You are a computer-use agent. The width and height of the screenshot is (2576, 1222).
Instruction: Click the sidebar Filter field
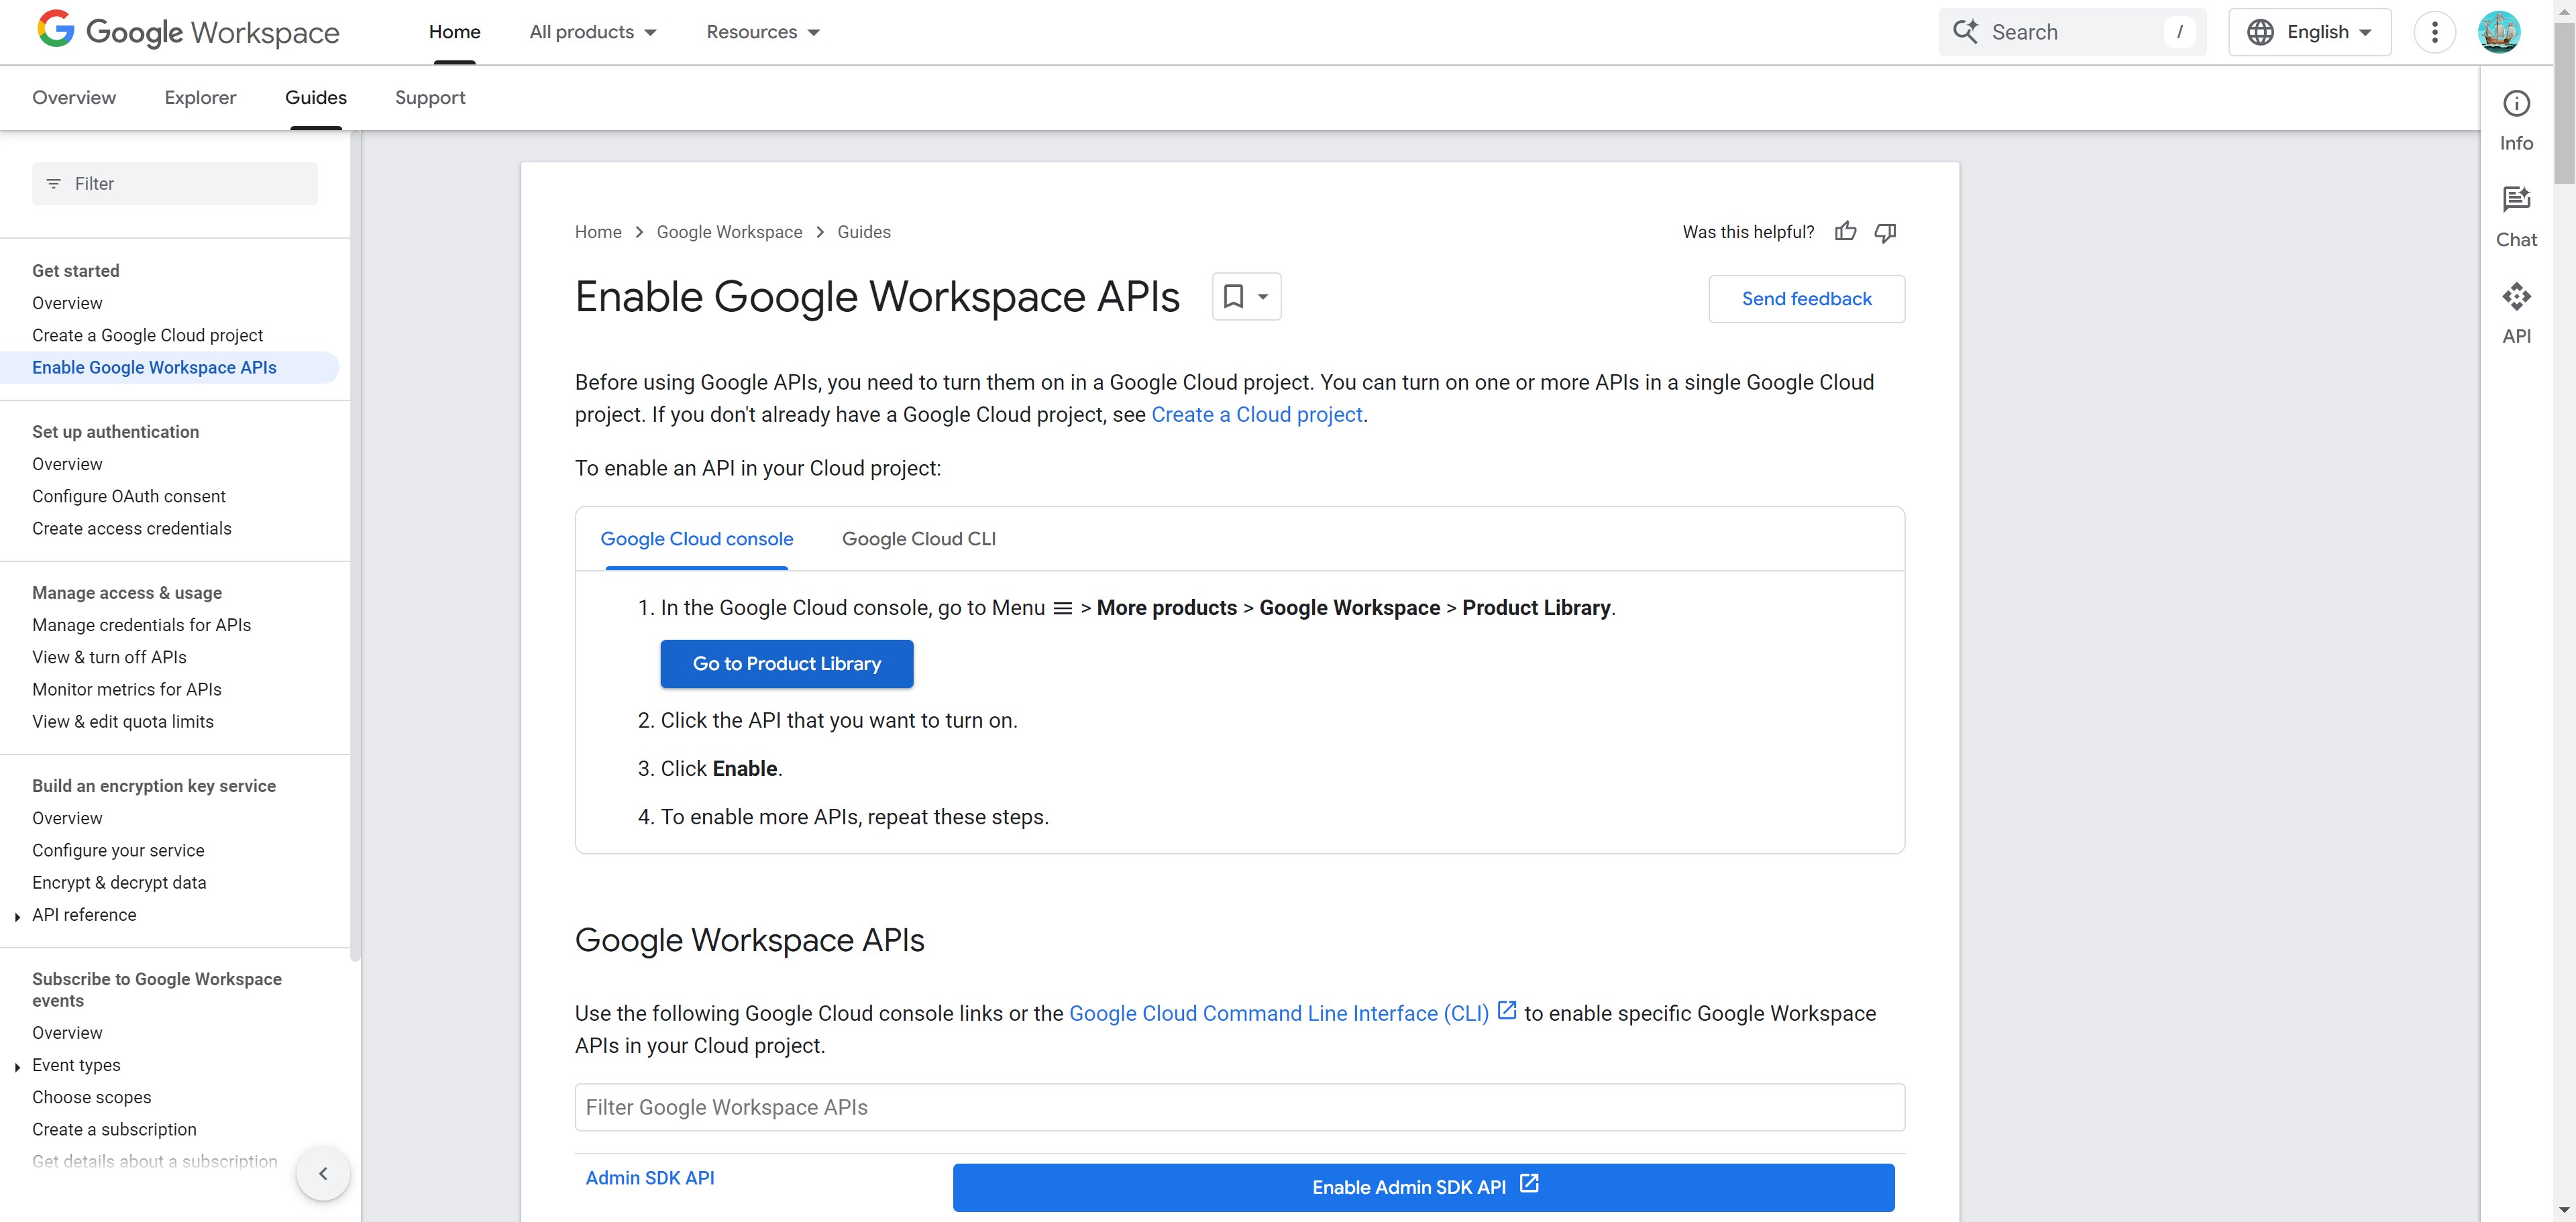(175, 184)
